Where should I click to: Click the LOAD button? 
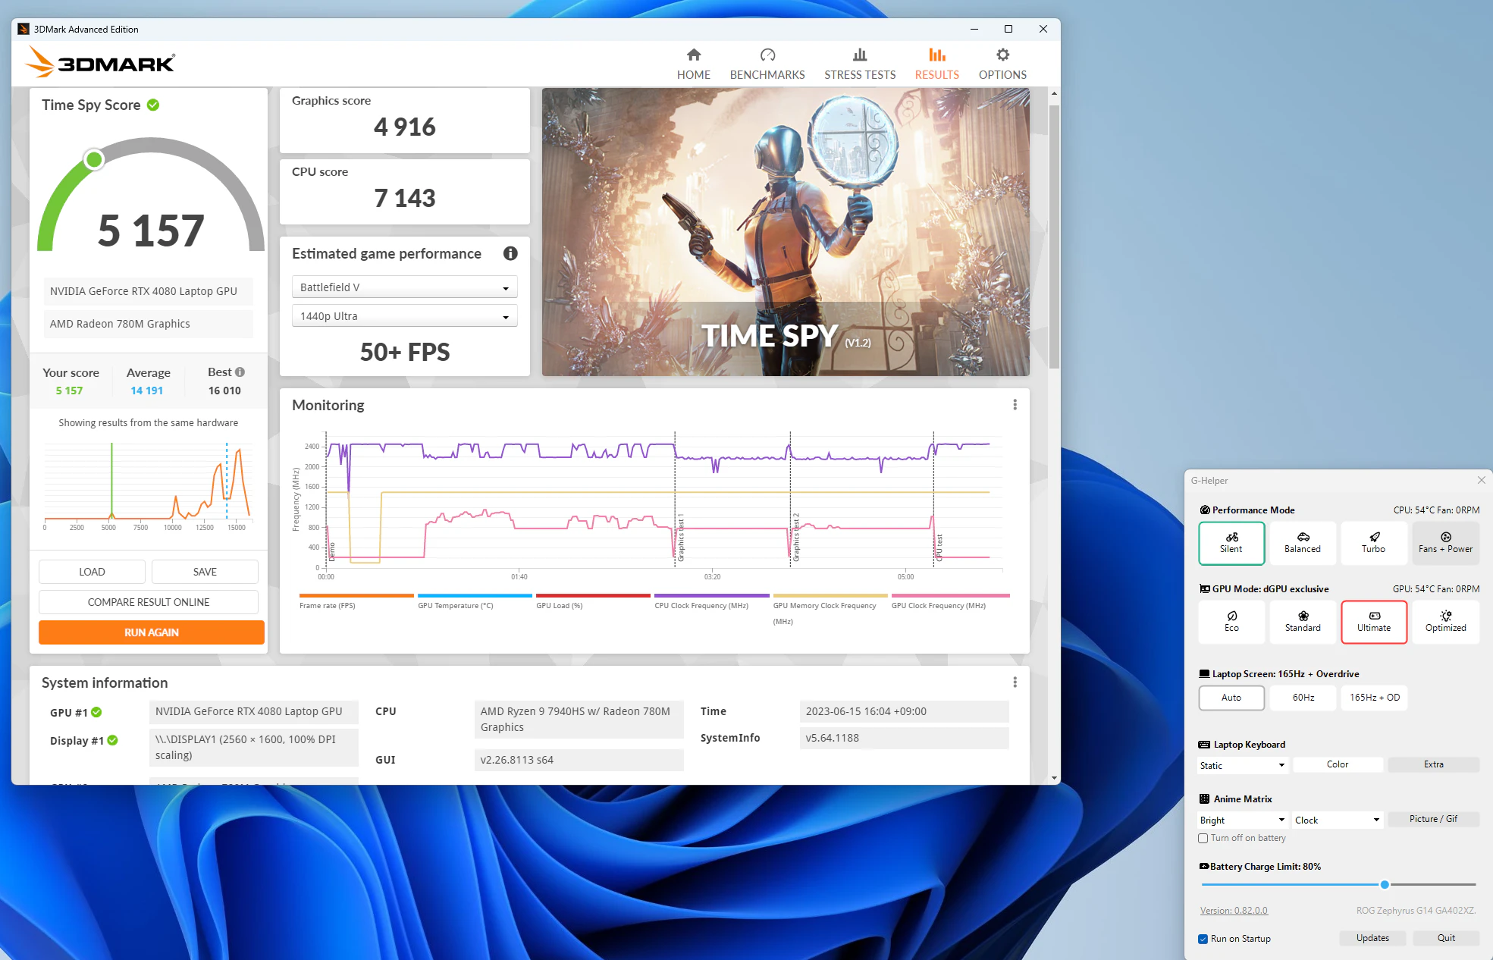92,572
